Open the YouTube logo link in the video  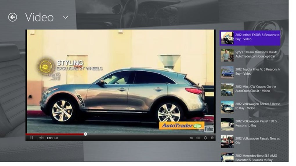205,129
